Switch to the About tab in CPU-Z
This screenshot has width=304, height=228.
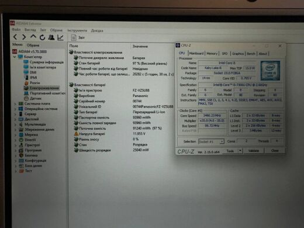point(262,54)
